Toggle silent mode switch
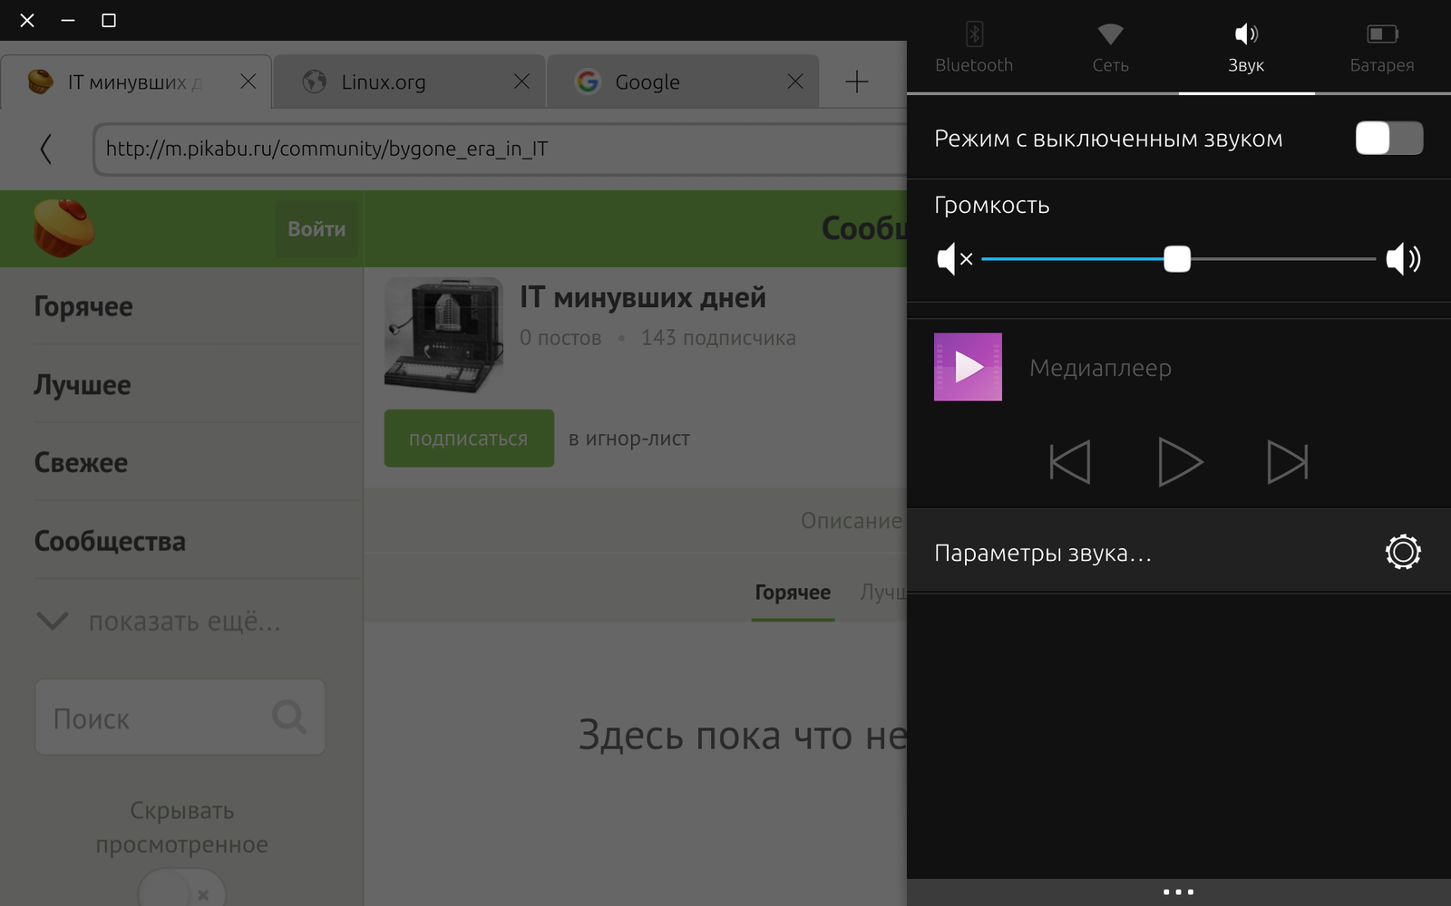The width and height of the screenshot is (1451, 906). 1388,139
